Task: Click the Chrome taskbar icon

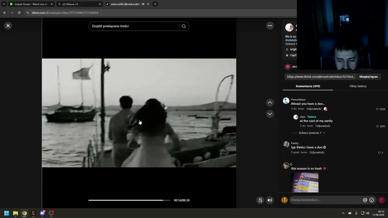Action: (24, 213)
